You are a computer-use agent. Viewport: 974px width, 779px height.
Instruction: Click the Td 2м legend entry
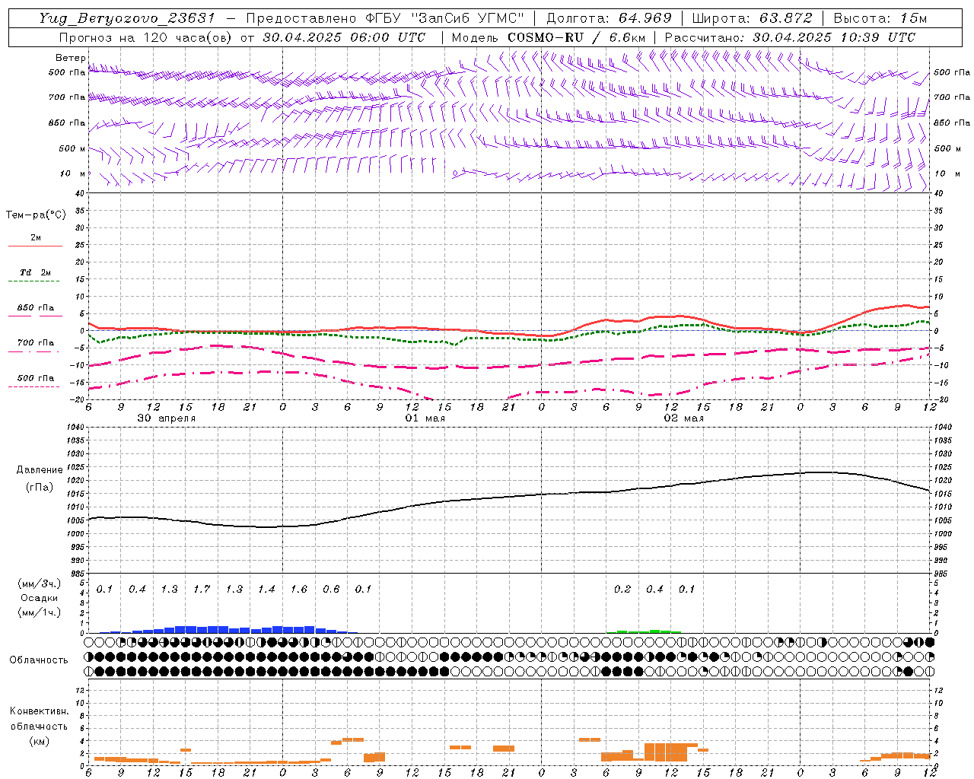[x=35, y=272]
